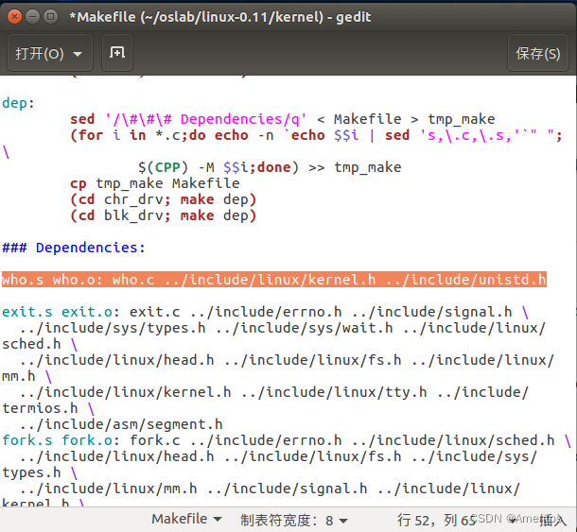Open the 打开(O) file button
The image size is (577, 532).
[50, 53]
